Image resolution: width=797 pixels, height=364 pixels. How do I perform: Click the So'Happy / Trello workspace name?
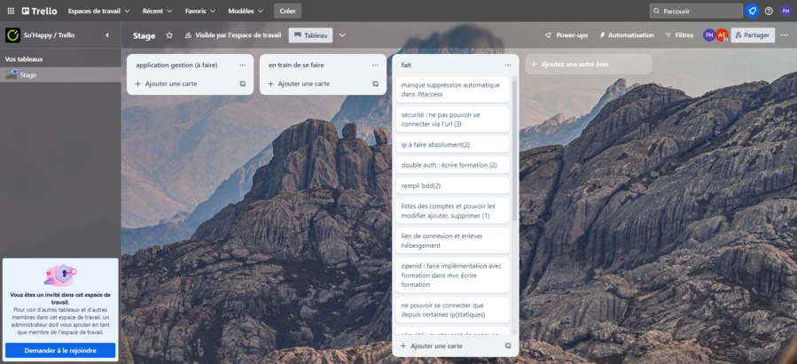49,35
